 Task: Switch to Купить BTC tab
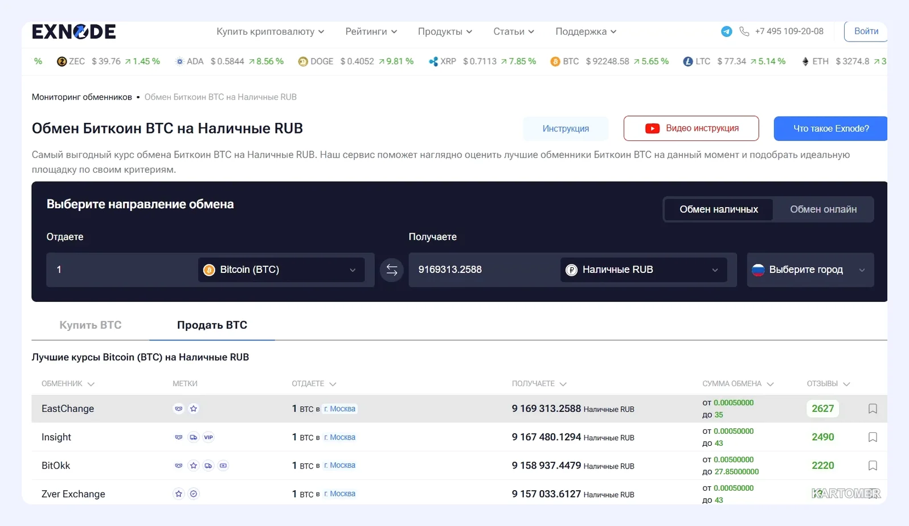click(x=91, y=325)
